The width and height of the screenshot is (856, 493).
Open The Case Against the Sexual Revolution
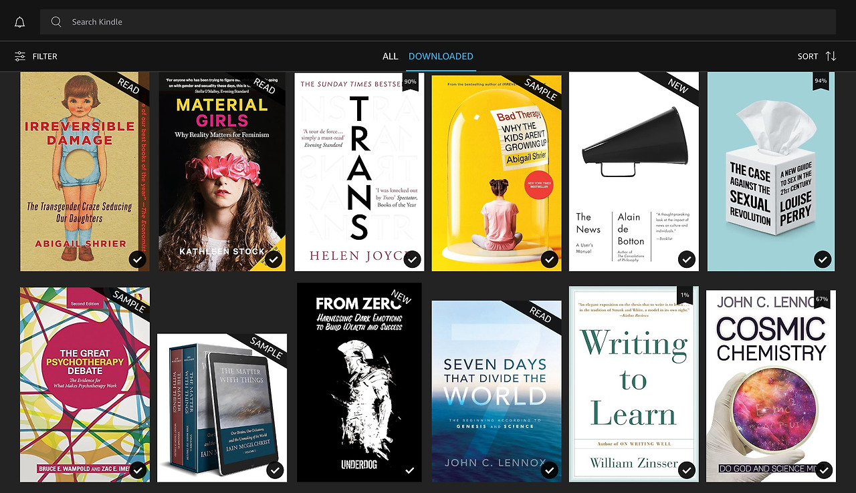coord(771,172)
